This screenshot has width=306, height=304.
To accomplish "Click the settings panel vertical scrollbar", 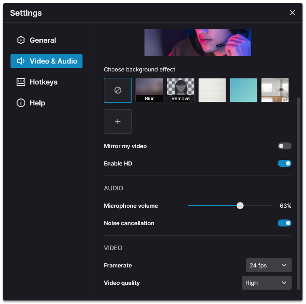I will pyautogui.click(x=298, y=193).
